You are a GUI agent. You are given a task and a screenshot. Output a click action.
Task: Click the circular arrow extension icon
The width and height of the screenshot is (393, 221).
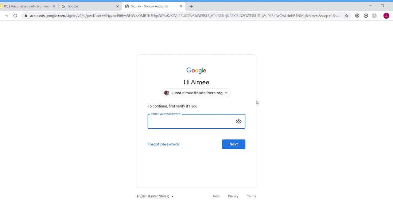[366, 16]
